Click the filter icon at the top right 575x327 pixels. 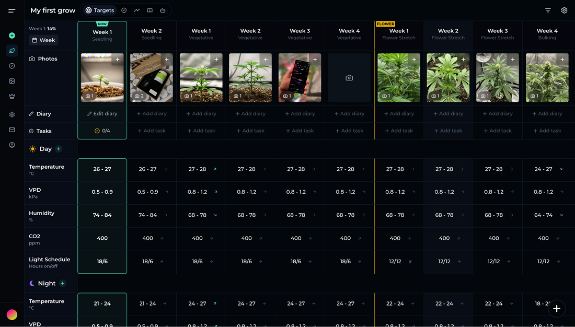coord(548,10)
